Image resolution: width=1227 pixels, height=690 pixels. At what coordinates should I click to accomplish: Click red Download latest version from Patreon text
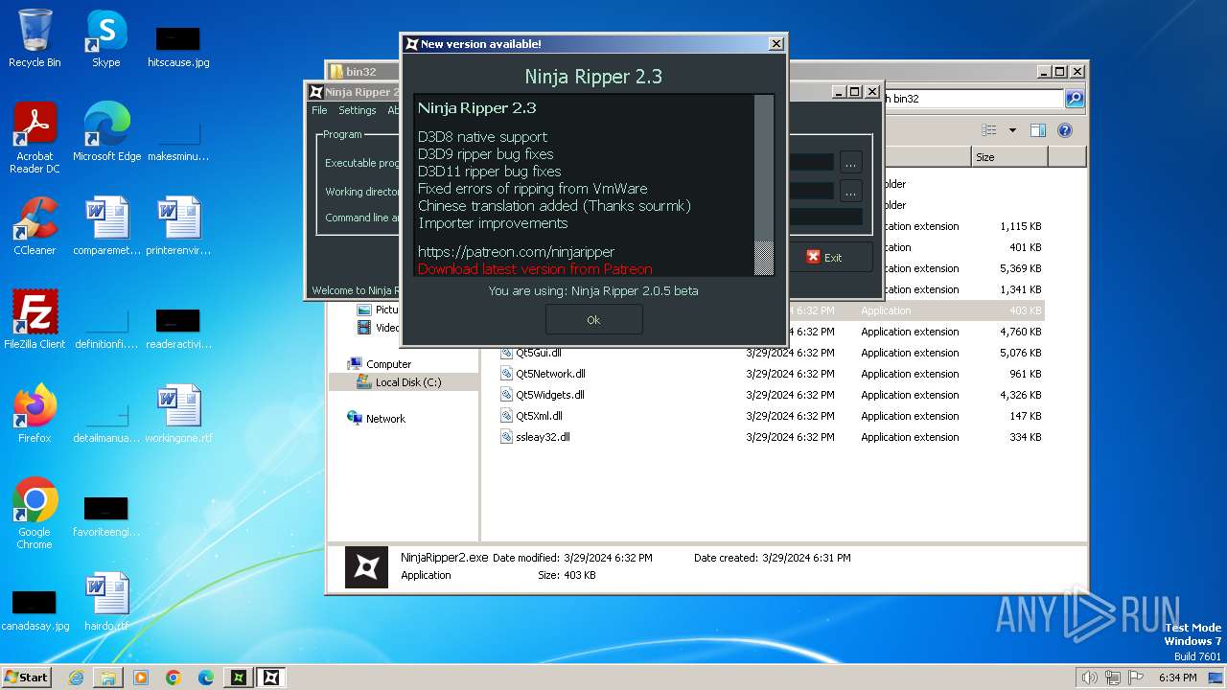coord(535,269)
